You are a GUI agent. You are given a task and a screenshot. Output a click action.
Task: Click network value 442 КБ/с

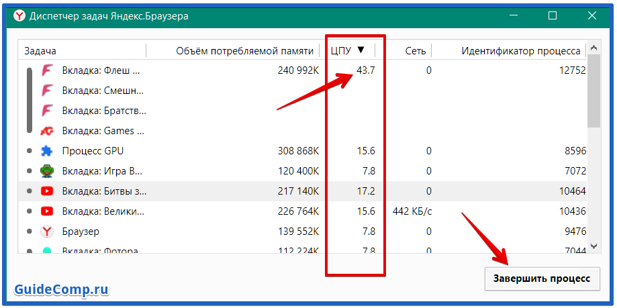[412, 211]
